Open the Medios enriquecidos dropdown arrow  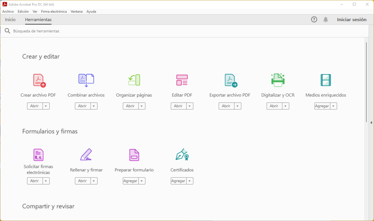(334, 106)
